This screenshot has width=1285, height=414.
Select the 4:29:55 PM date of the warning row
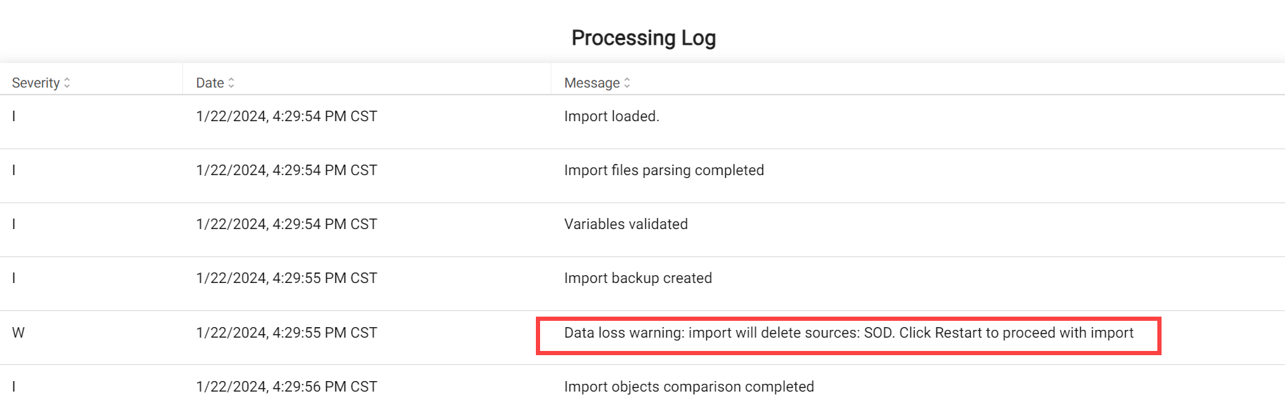(x=286, y=333)
